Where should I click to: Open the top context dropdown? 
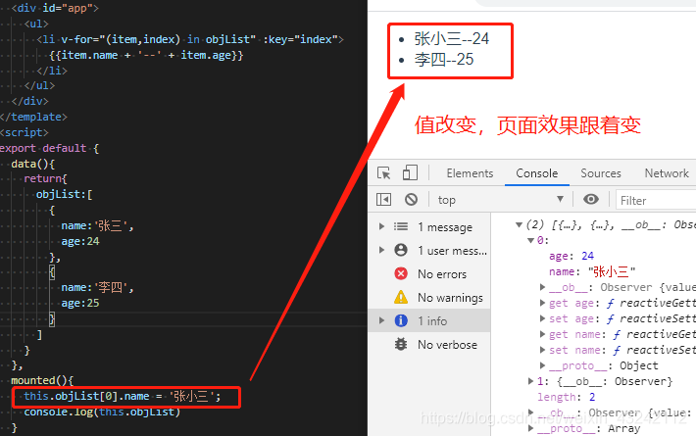[x=501, y=200]
